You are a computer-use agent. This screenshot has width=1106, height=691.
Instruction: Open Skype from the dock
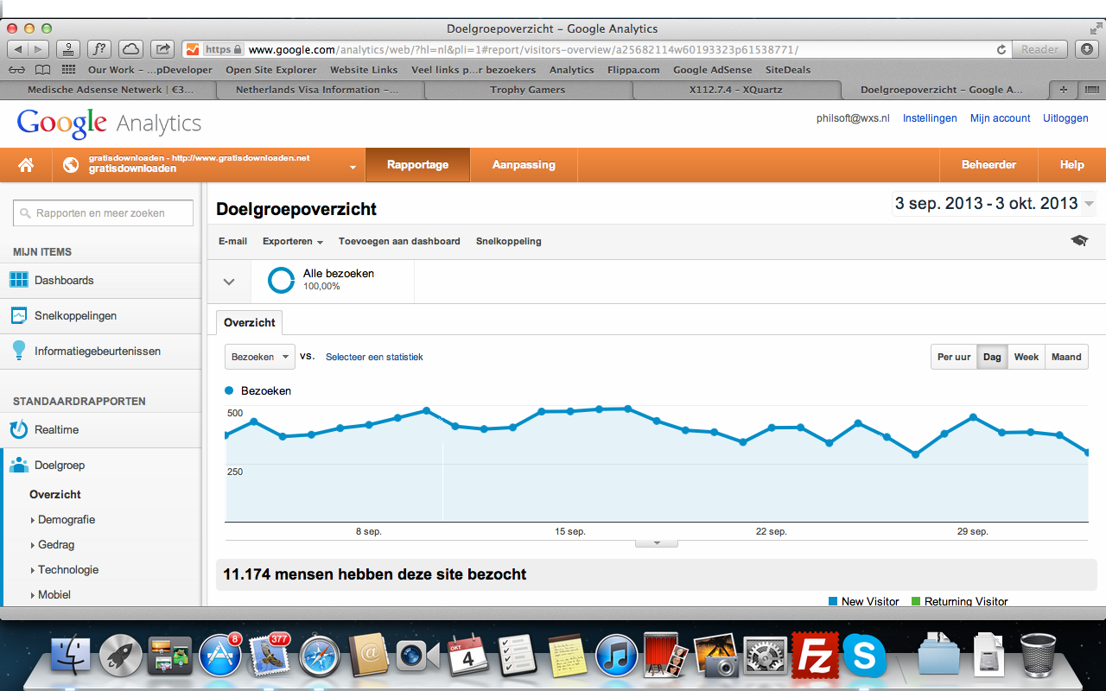tap(865, 656)
